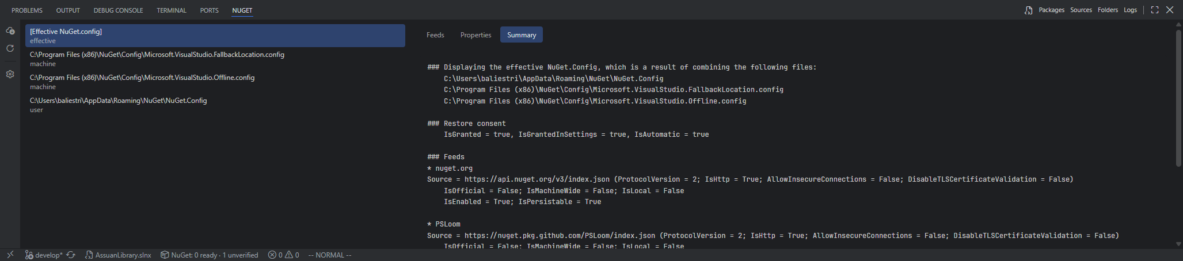Select the Summary view tab
This screenshot has width=1183, height=261.
pos(522,35)
